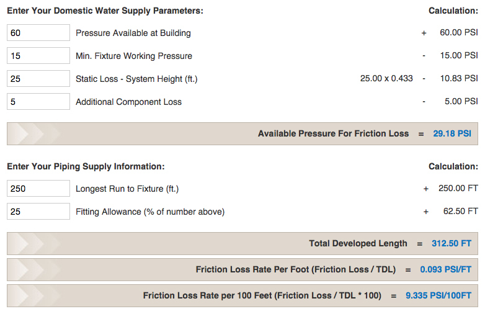
Task: Click the 312.50 FT total result
Action: click(x=451, y=243)
